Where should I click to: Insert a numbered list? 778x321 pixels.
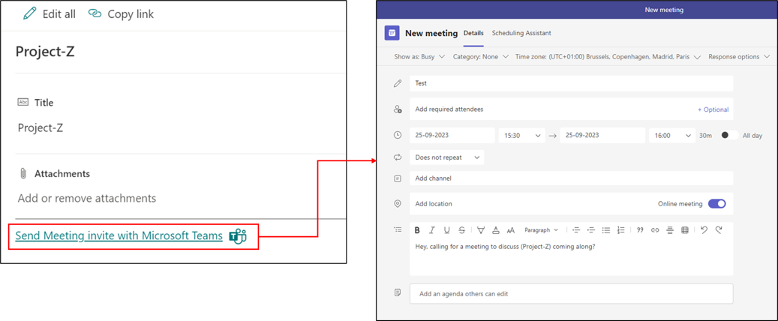(x=620, y=230)
